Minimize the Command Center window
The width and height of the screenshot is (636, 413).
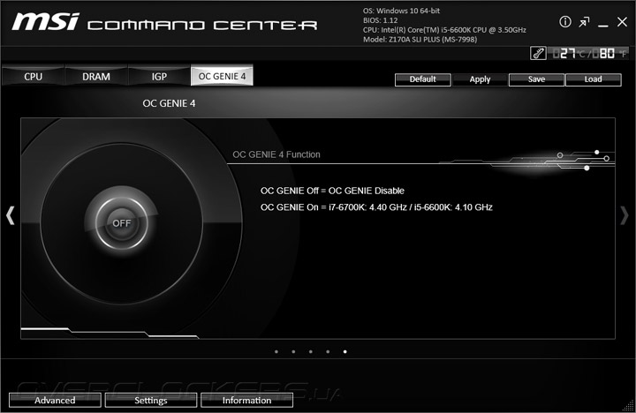coord(603,25)
